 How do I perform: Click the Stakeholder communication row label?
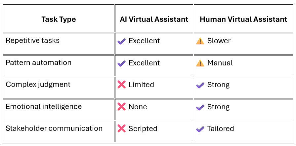(x=54, y=128)
